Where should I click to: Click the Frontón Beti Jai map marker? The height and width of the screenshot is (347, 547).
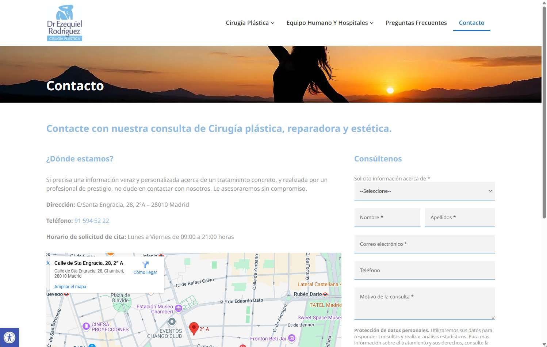(x=291, y=338)
